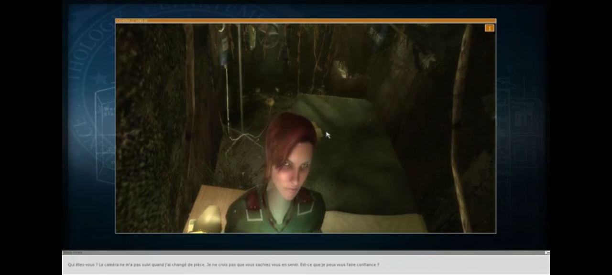The width and height of the screenshot is (612, 275).
Task: Click the top dark menu strip of the screen
Action: pyautogui.click(x=306, y=3)
